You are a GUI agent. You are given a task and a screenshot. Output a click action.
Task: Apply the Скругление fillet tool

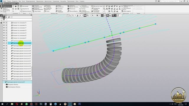(36, 11)
